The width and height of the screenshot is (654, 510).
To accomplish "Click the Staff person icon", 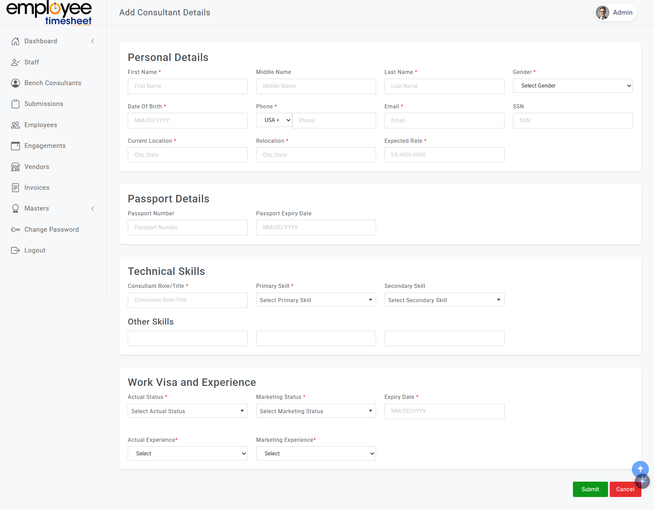I will pyautogui.click(x=15, y=62).
